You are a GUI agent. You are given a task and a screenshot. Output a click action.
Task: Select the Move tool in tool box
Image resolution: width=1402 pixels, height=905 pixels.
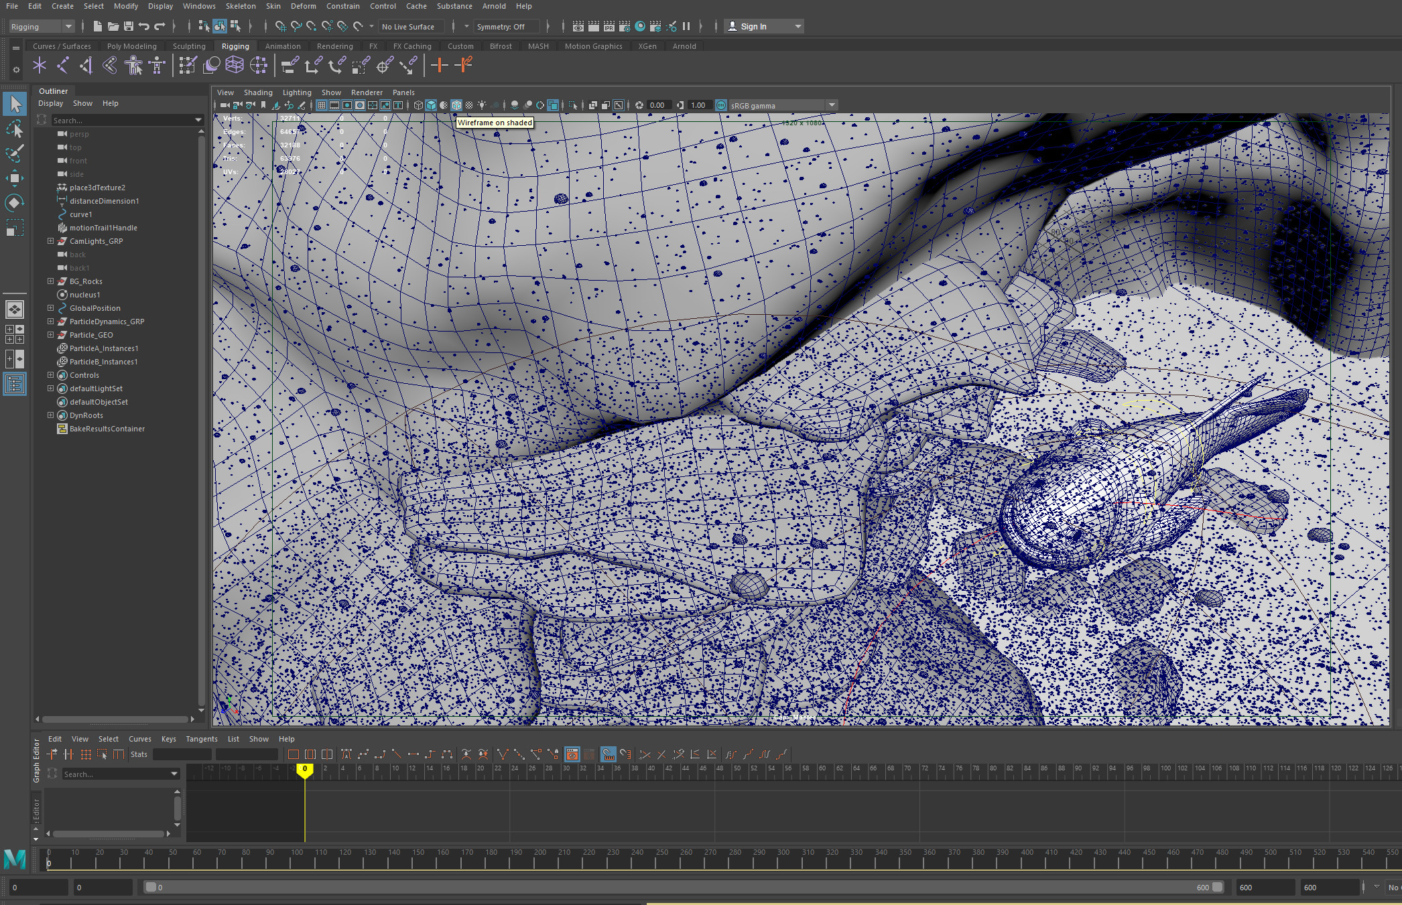point(15,178)
